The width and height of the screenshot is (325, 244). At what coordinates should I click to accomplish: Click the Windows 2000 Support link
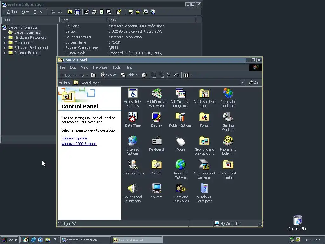click(x=79, y=144)
